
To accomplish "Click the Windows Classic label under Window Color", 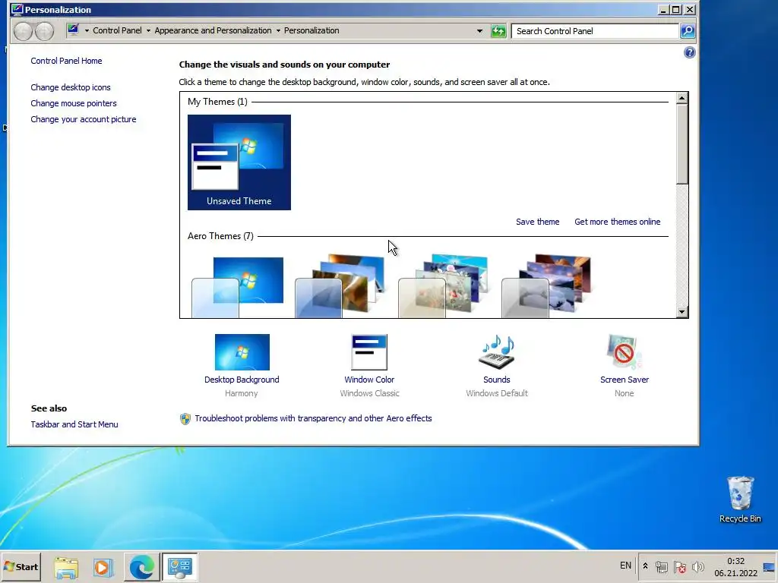I will click(x=369, y=393).
